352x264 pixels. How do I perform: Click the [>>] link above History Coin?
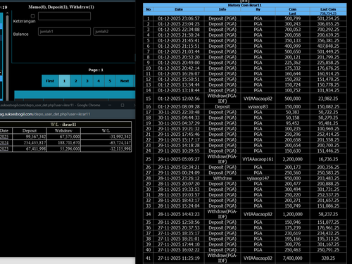click(x=244, y=1)
